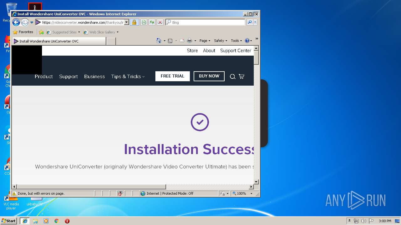Open the Product nav item

coord(44,76)
